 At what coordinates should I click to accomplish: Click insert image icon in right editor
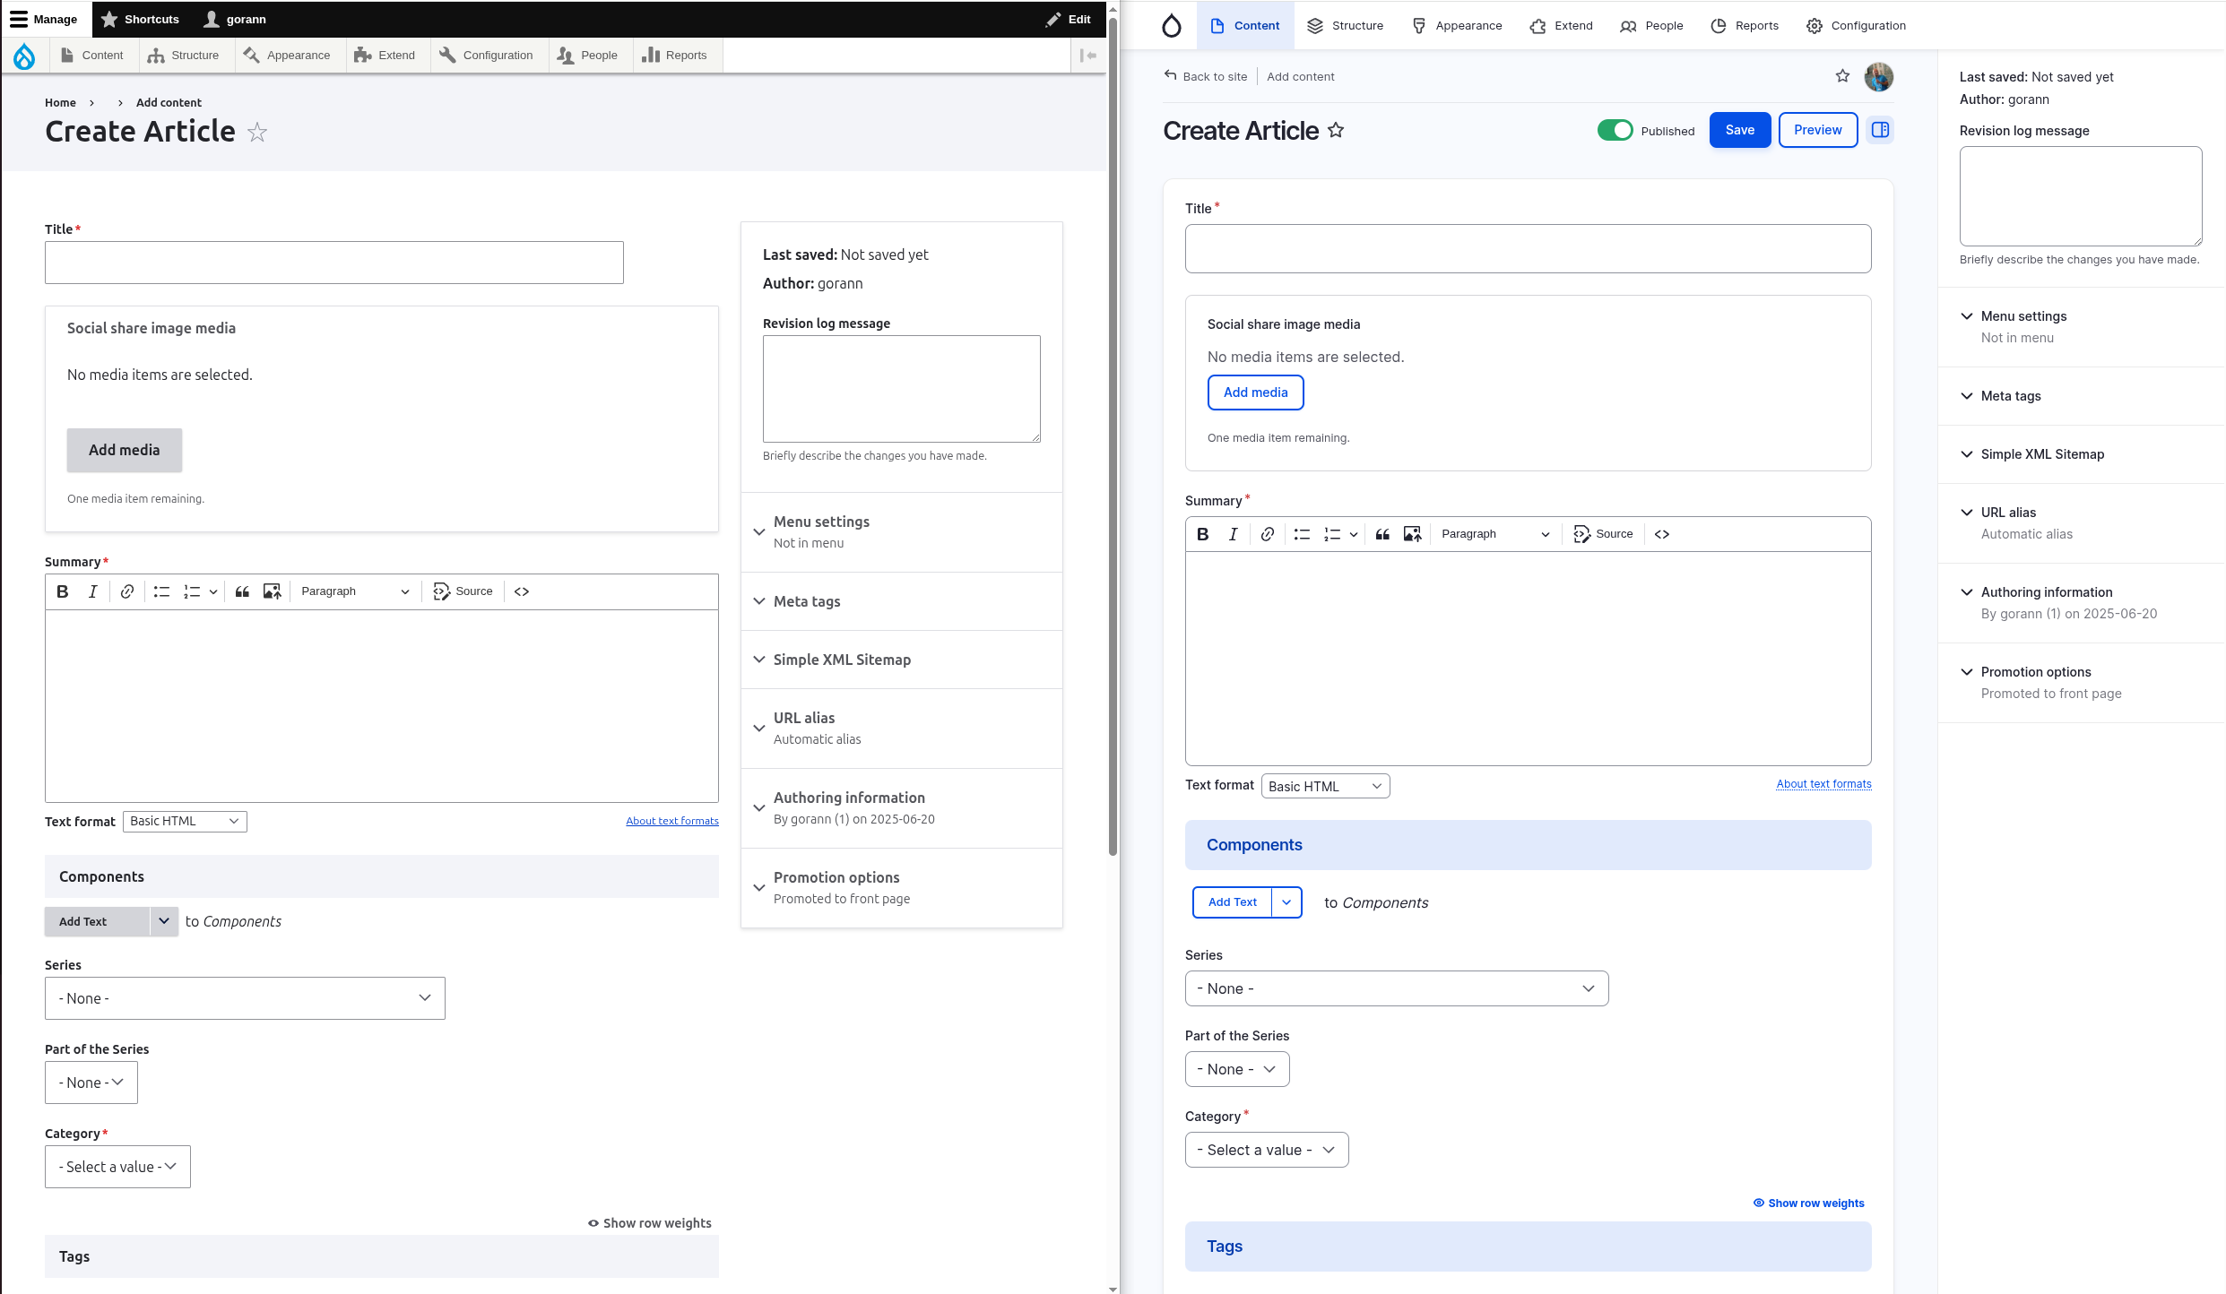coord(1412,534)
